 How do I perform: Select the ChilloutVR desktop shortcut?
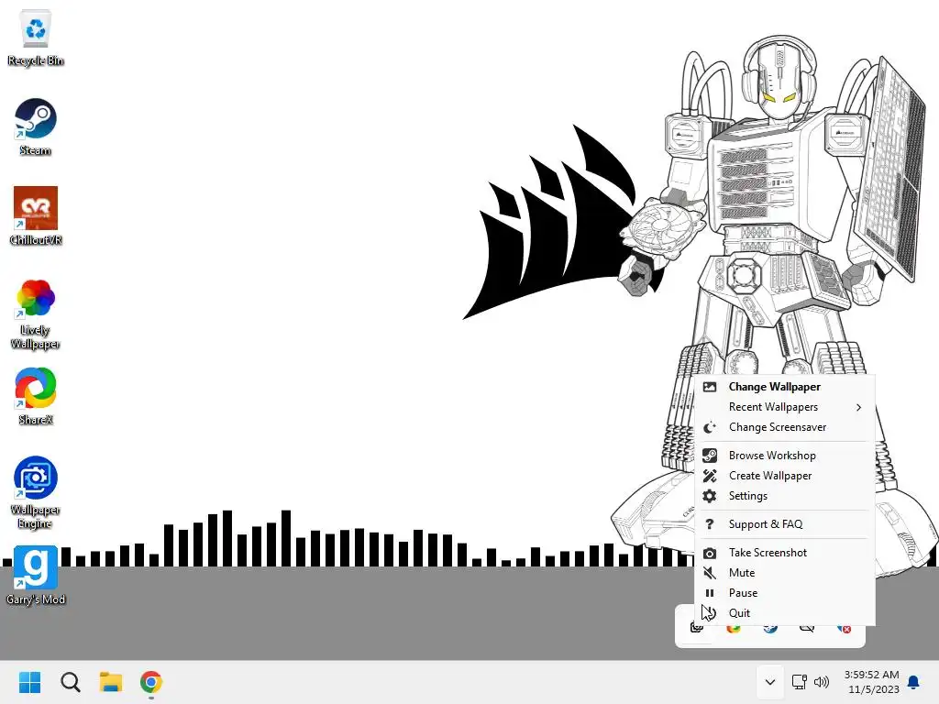36,216
